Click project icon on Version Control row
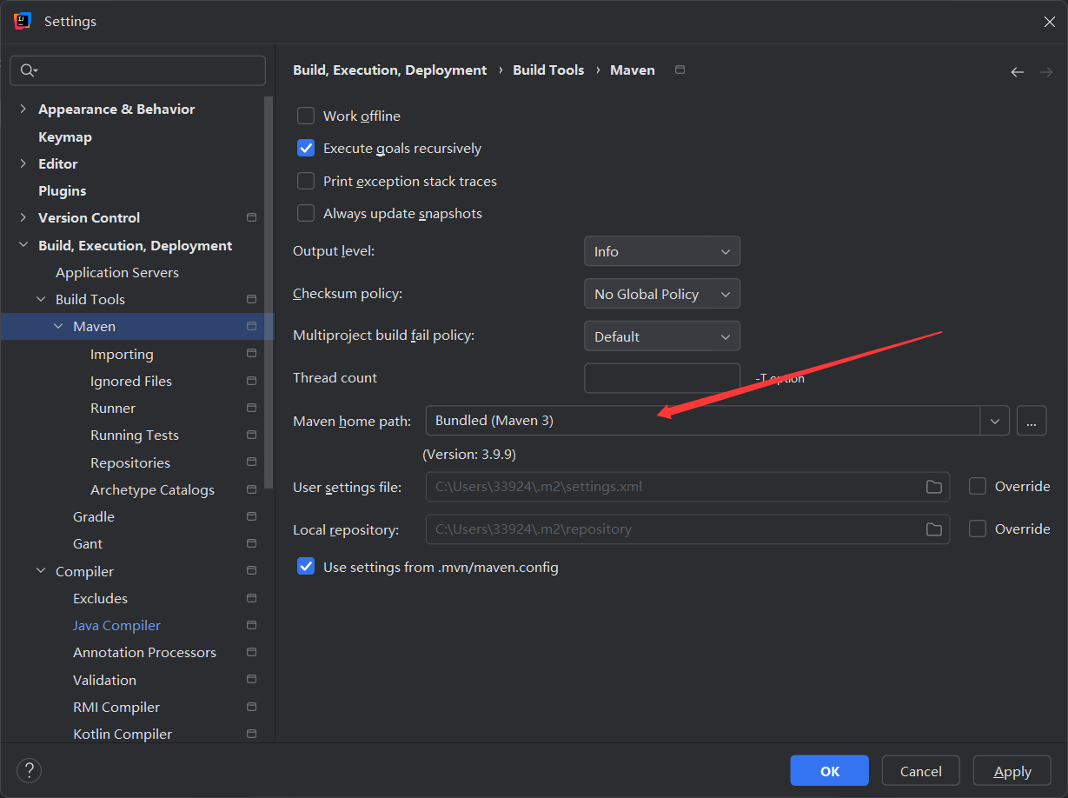 pyautogui.click(x=252, y=217)
